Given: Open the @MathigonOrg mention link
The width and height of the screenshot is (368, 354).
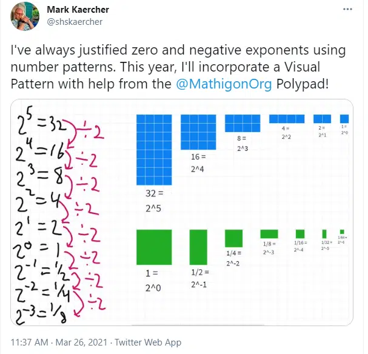Looking at the screenshot, I should [224, 84].
